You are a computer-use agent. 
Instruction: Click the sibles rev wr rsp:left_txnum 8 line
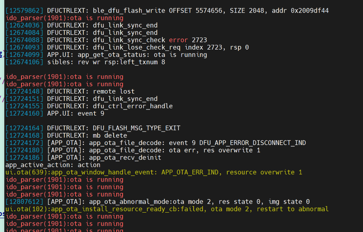pos(85,62)
